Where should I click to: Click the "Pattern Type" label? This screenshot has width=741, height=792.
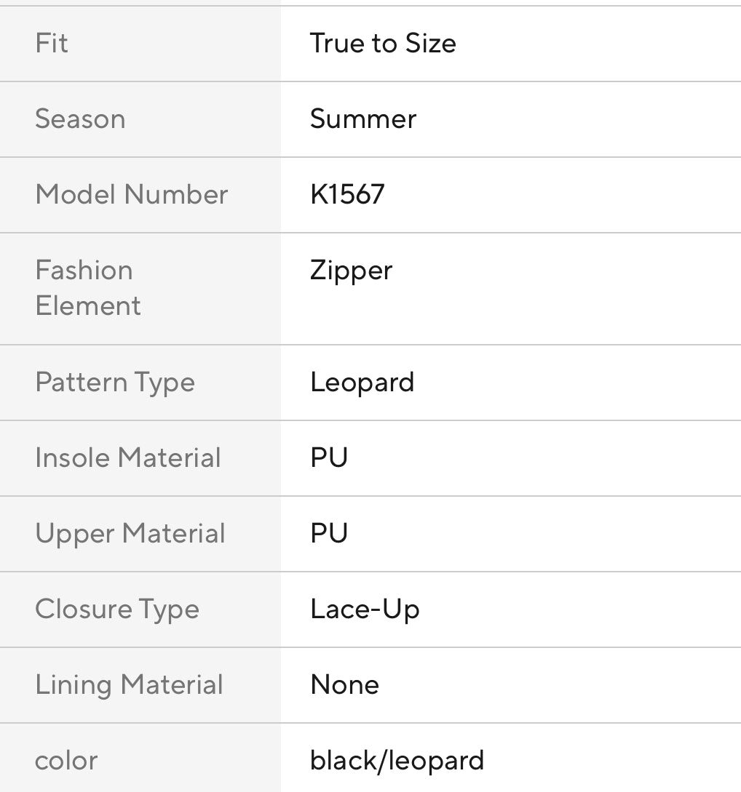[x=115, y=383]
